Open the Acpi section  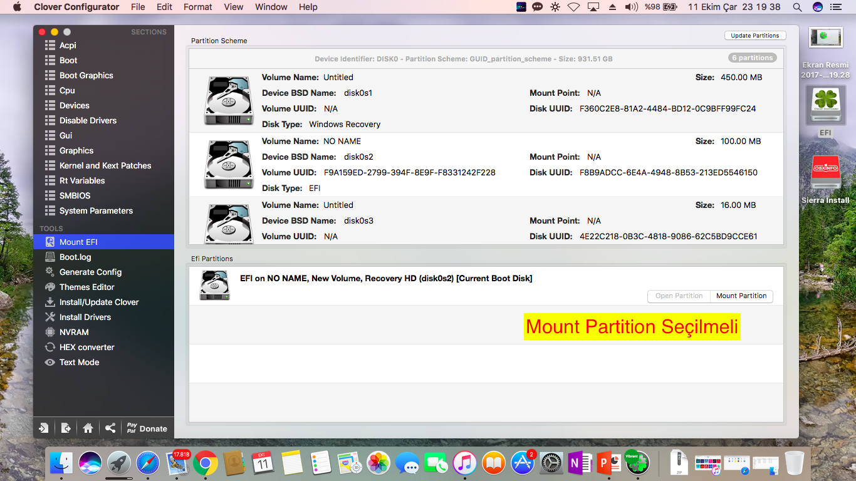pos(68,45)
